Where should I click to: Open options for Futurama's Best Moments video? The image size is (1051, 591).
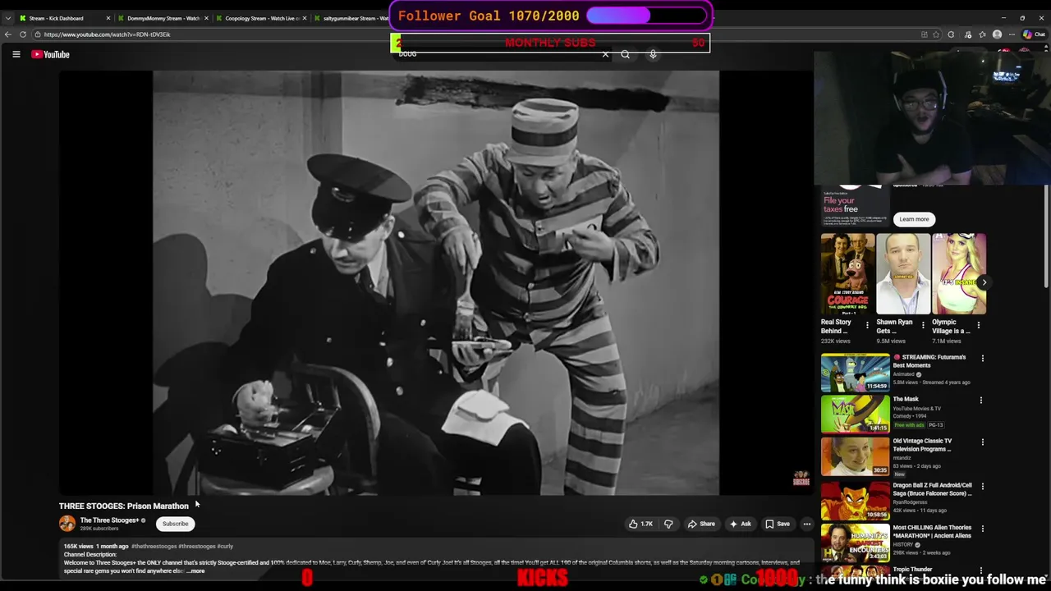(982, 358)
